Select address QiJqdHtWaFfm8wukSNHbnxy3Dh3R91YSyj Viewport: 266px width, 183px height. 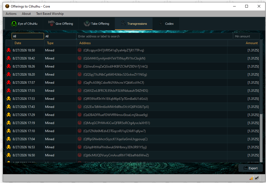(115, 147)
